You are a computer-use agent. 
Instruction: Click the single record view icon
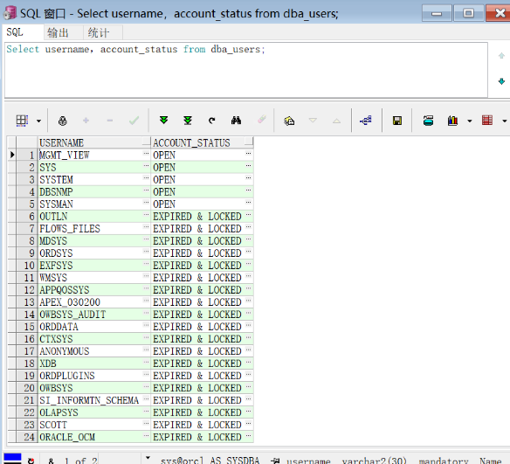289,121
